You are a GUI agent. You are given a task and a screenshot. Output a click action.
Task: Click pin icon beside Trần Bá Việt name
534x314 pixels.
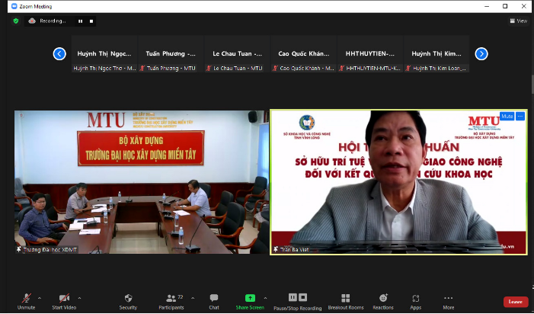coord(276,249)
